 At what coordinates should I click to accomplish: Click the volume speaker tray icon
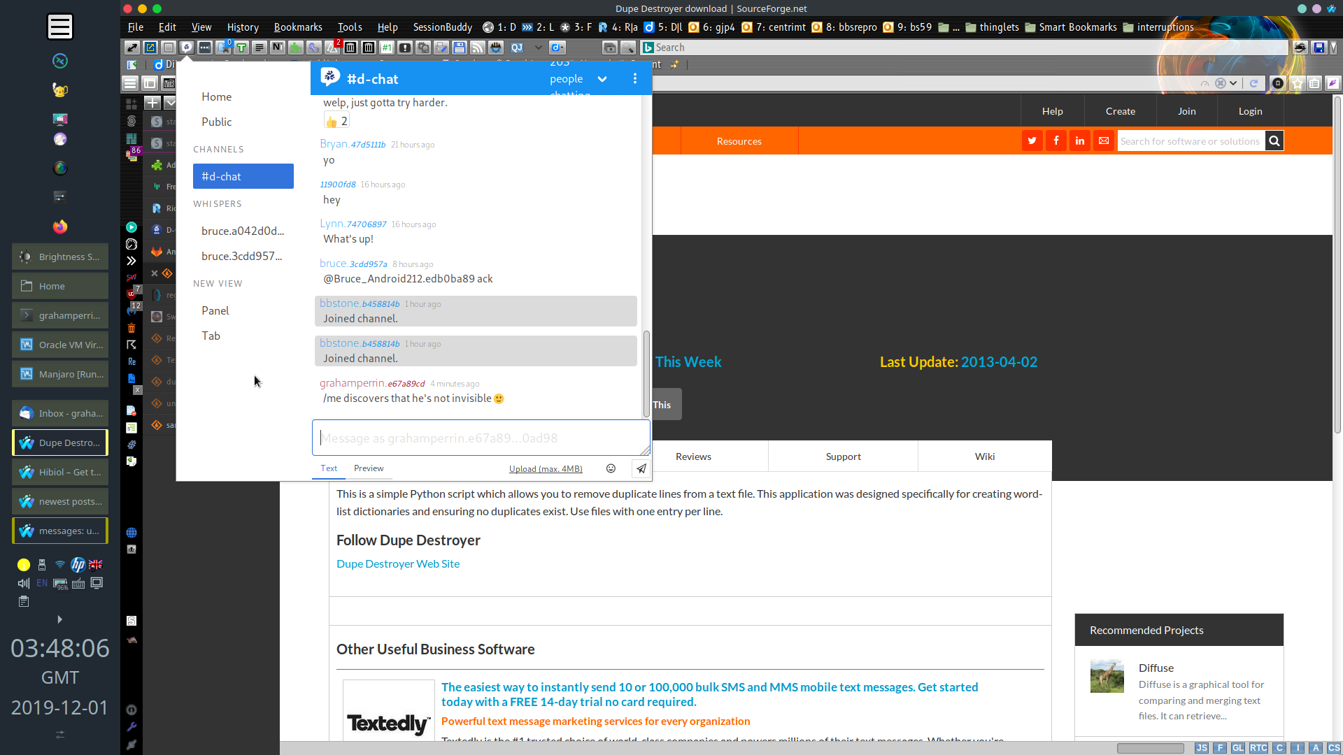pyautogui.click(x=24, y=583)
